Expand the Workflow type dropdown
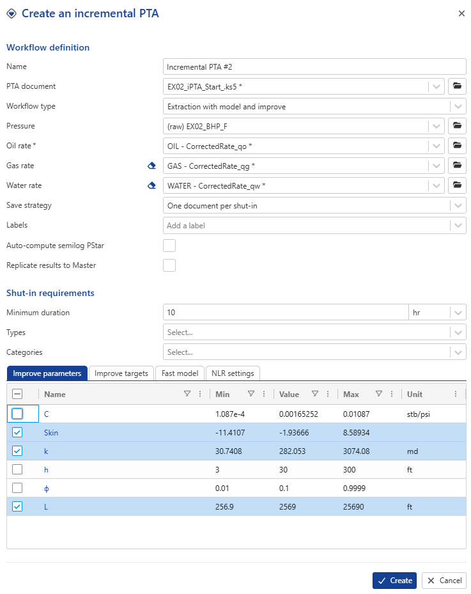Viewport: 471px width, 594px height. (457, 106)
